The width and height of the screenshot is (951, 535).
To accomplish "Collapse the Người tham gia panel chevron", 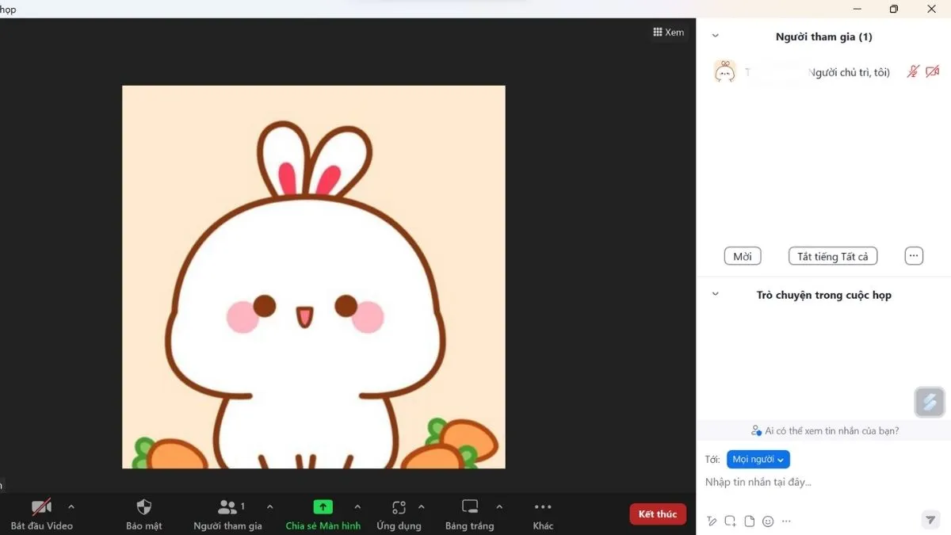I will 715,36.
